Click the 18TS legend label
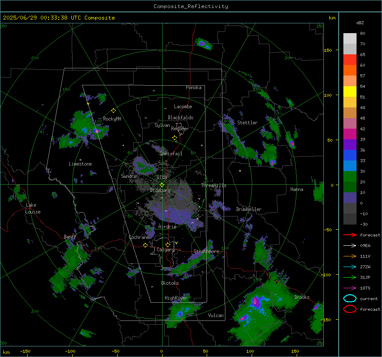The image size is (382, 357). point(365,288)
